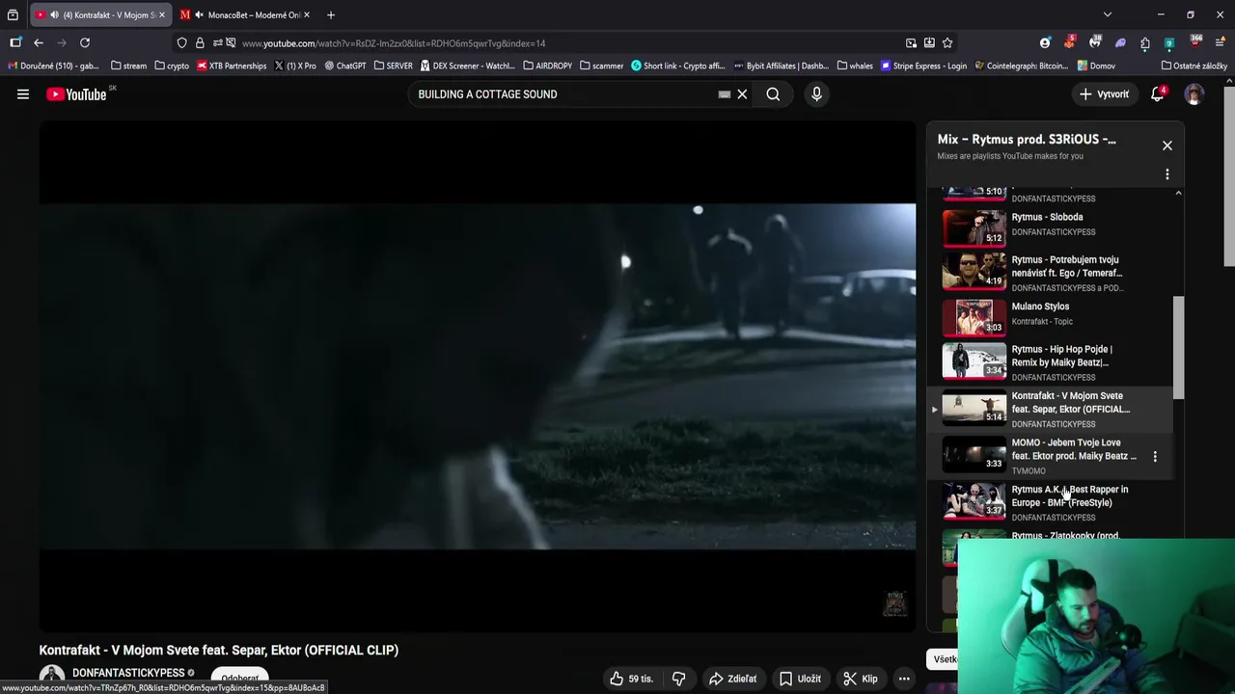
Task: Open the Doručené Gmail bookmark
Action: coord(54,66)
